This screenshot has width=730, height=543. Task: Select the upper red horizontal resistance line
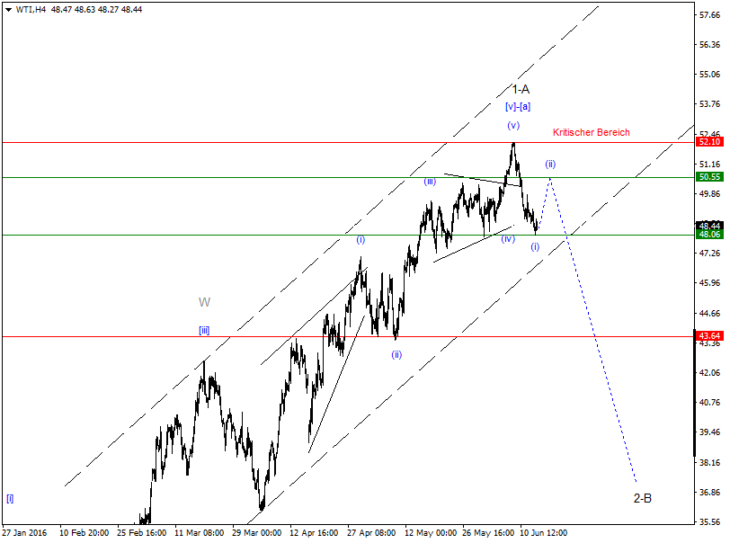click(270, 141)
